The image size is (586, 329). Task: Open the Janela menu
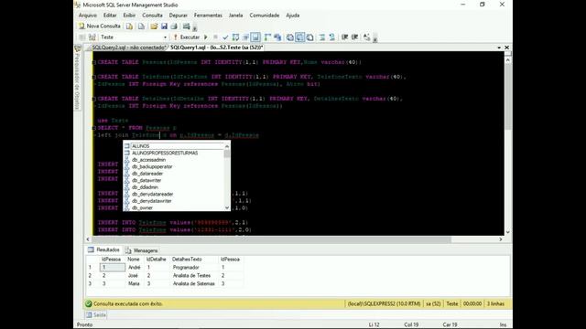[236, 16]
